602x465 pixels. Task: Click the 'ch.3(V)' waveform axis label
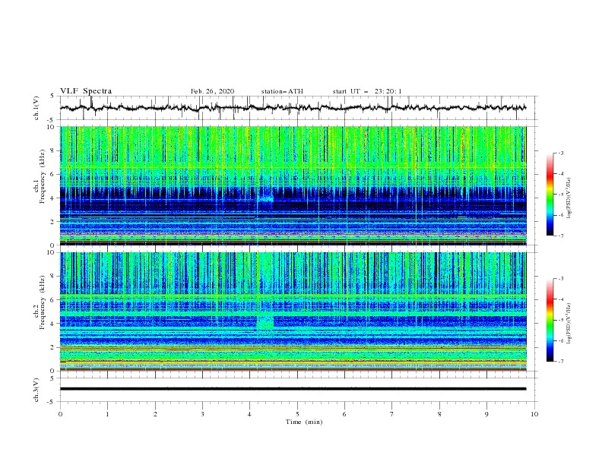click(x=36, y=390)
